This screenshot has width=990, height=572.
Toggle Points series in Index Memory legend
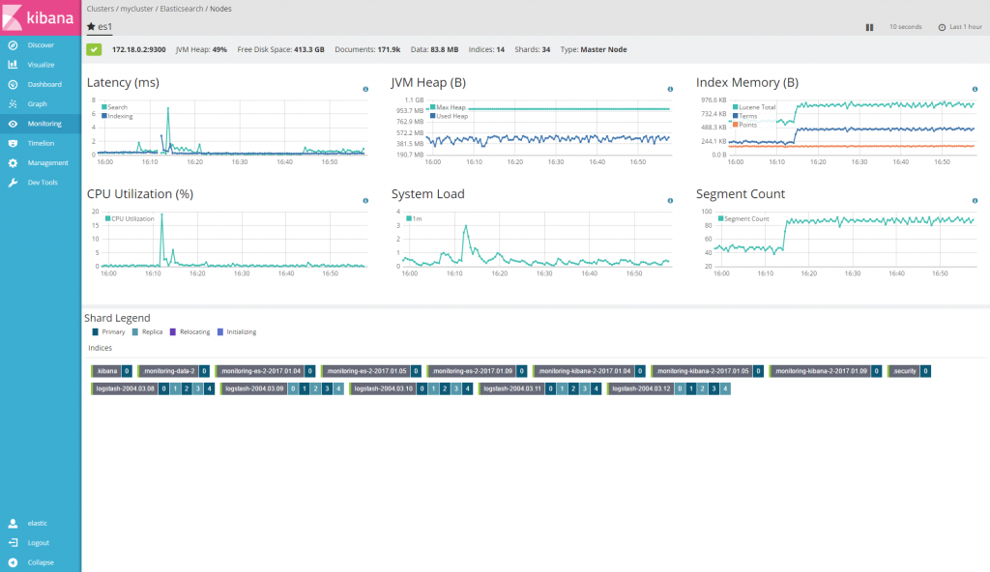[745, 125]
